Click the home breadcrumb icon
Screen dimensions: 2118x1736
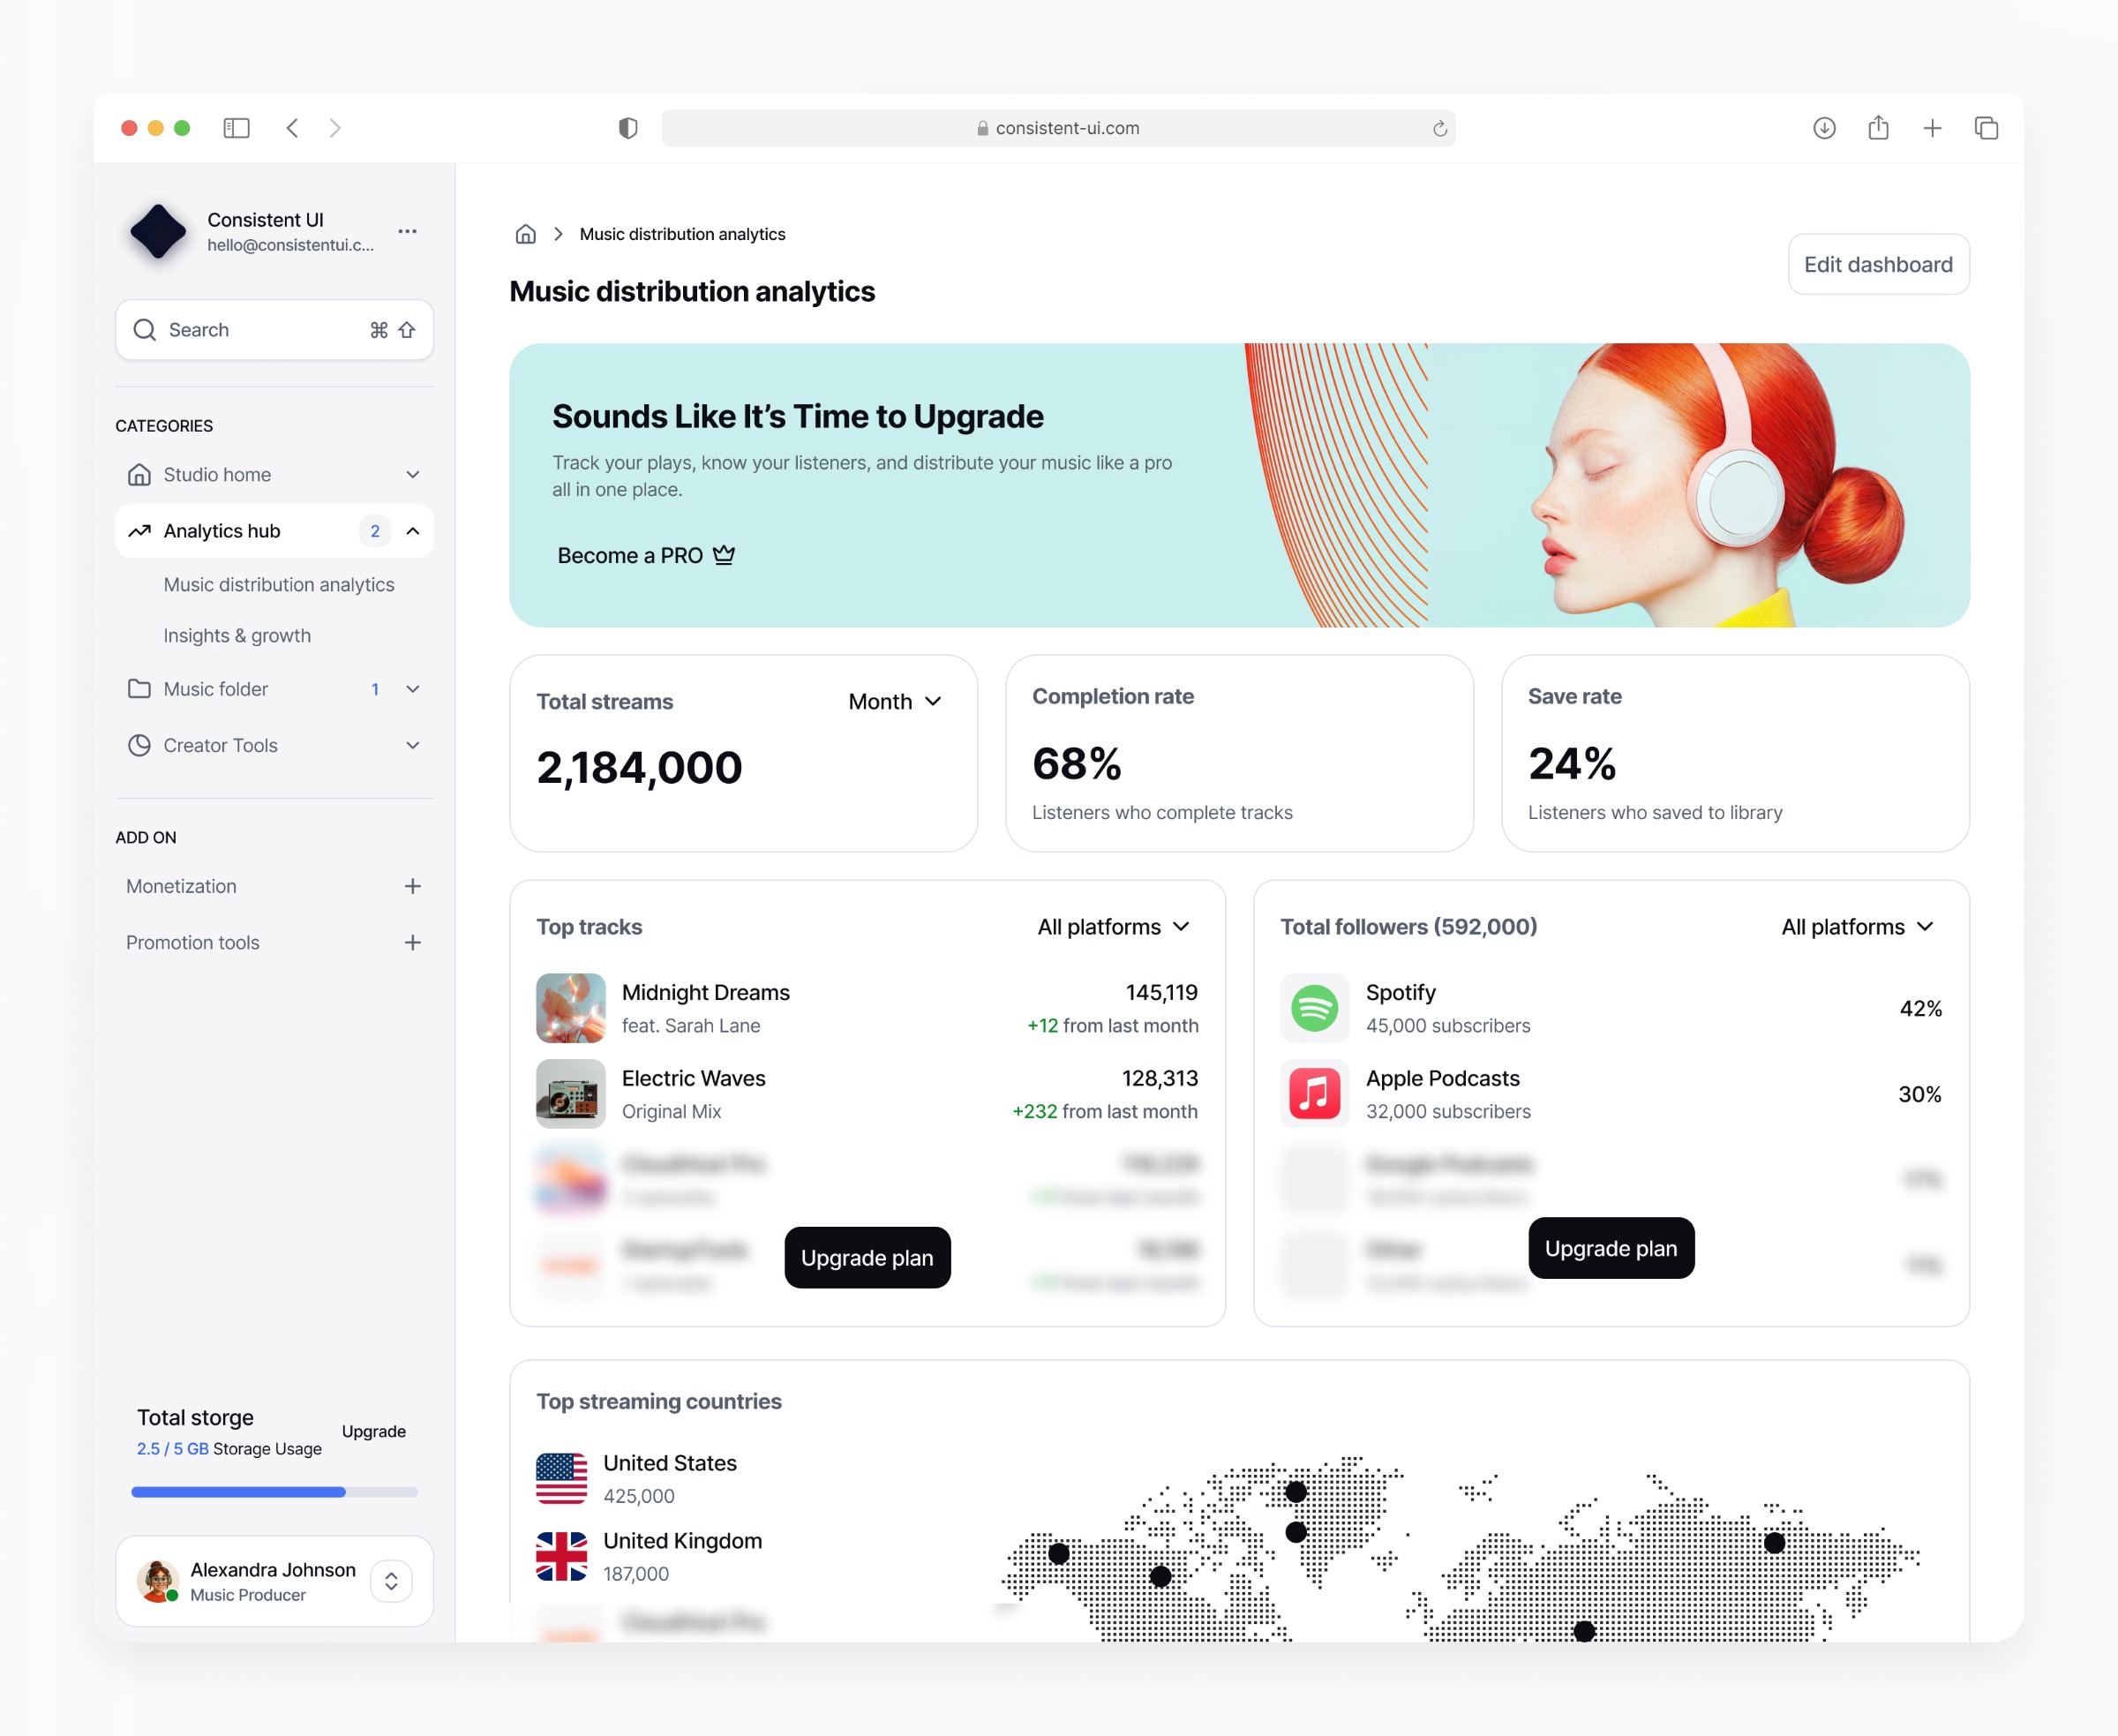click(x=525, y=234)
